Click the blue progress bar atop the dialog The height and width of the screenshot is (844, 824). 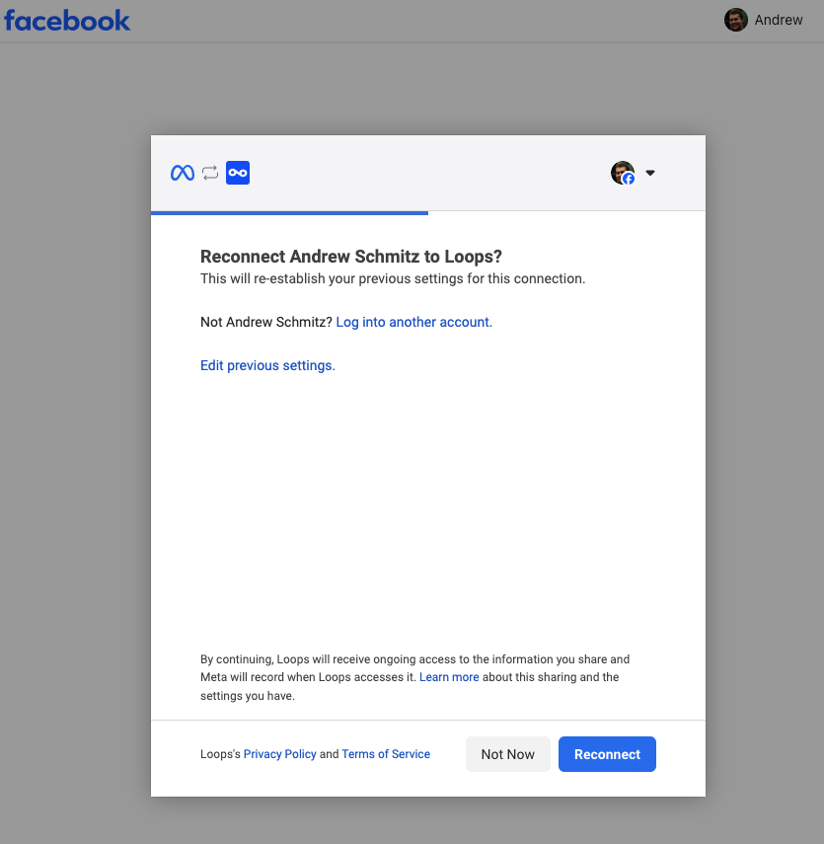288,211
